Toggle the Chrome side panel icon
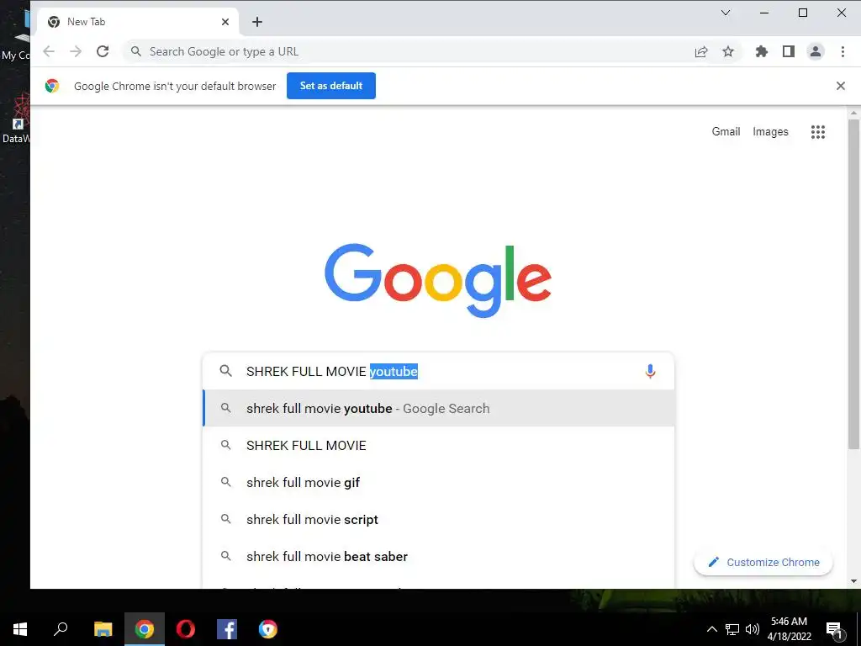 coord(789,51)
